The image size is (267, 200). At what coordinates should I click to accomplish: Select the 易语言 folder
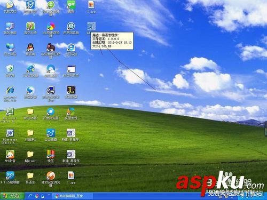(30, 178)
